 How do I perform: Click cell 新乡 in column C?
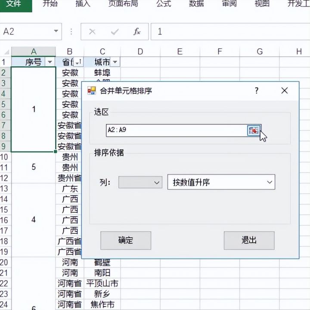102,294
